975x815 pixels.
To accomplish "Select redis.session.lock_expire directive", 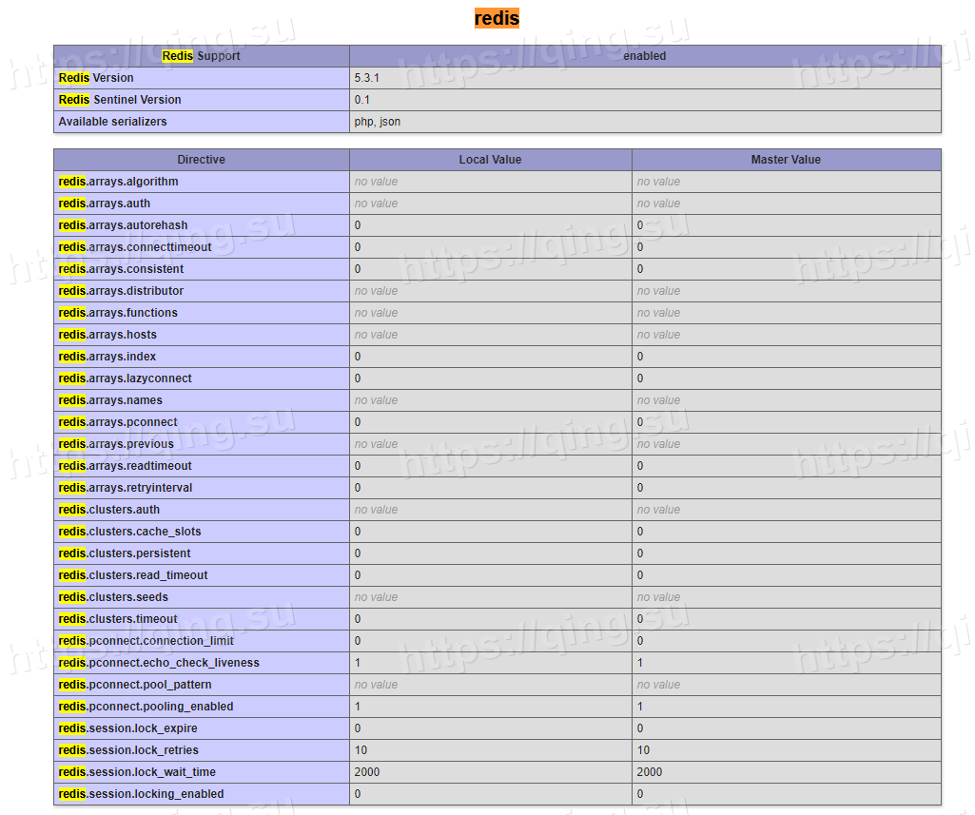I will (128, 728).
